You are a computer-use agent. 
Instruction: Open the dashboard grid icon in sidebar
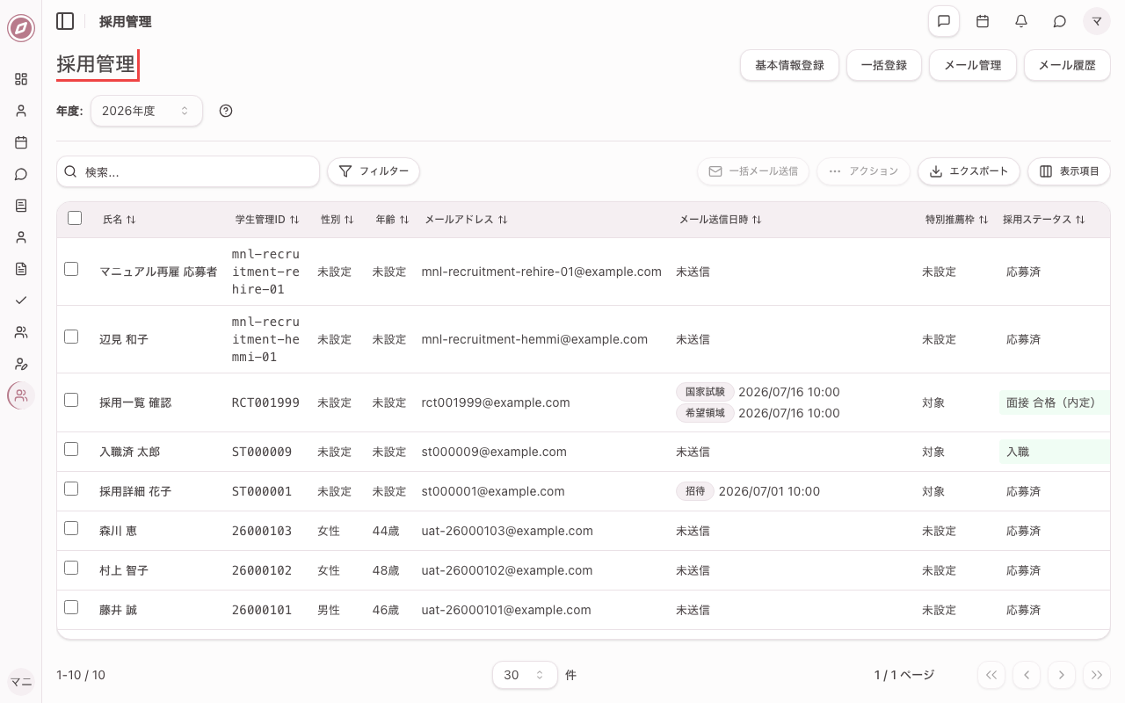[21, 79]
